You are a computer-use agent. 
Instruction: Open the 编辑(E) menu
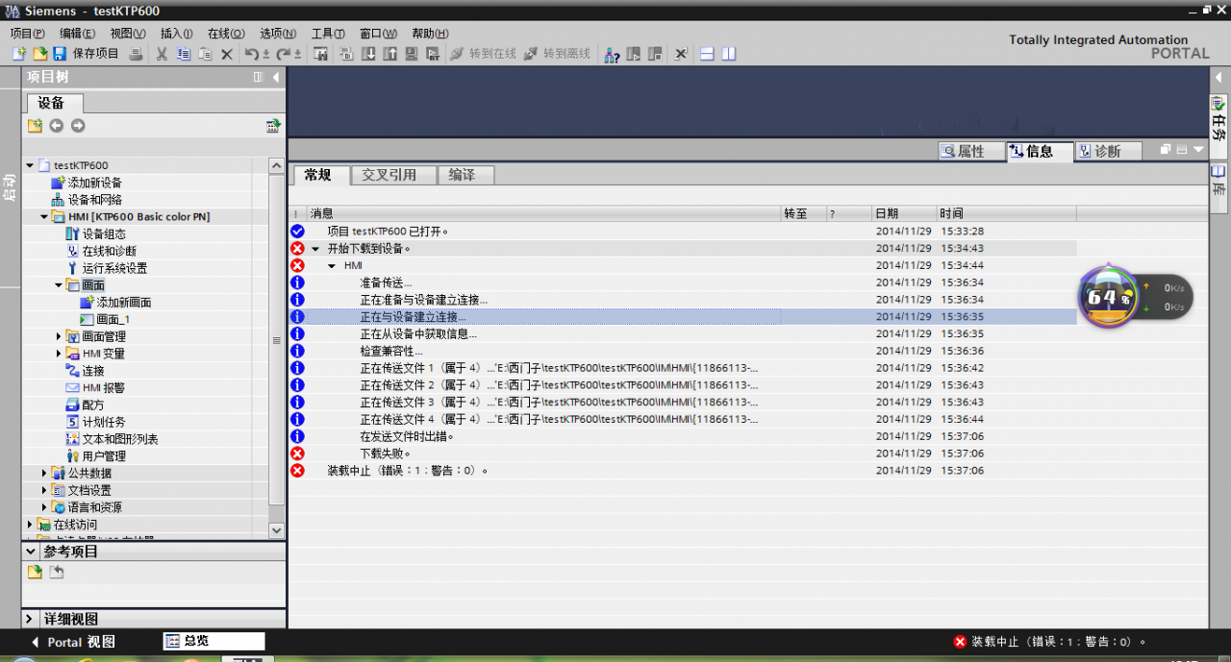point(77,33)
